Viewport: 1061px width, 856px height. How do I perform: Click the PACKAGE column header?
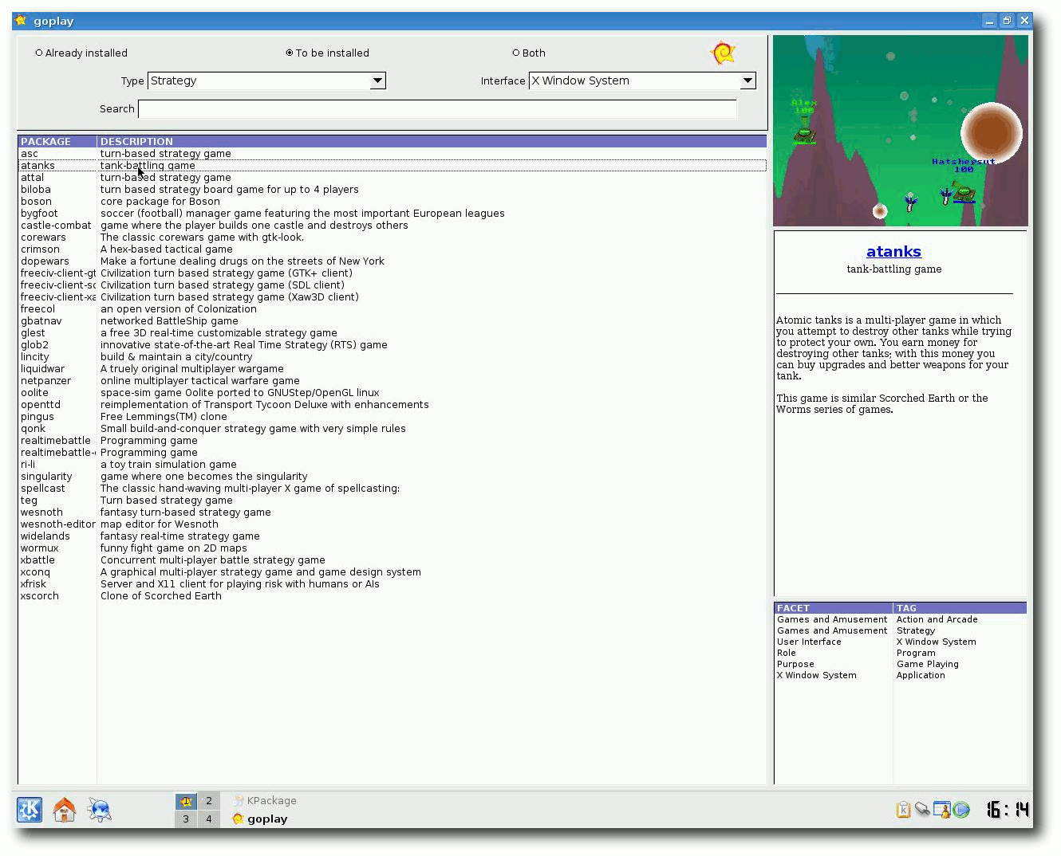(x=57, y=141)
